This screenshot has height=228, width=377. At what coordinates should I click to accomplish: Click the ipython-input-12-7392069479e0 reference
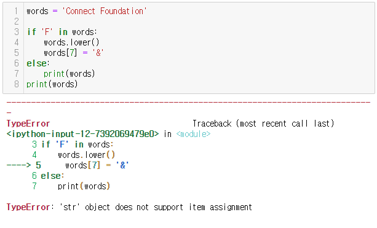point(82,134)
